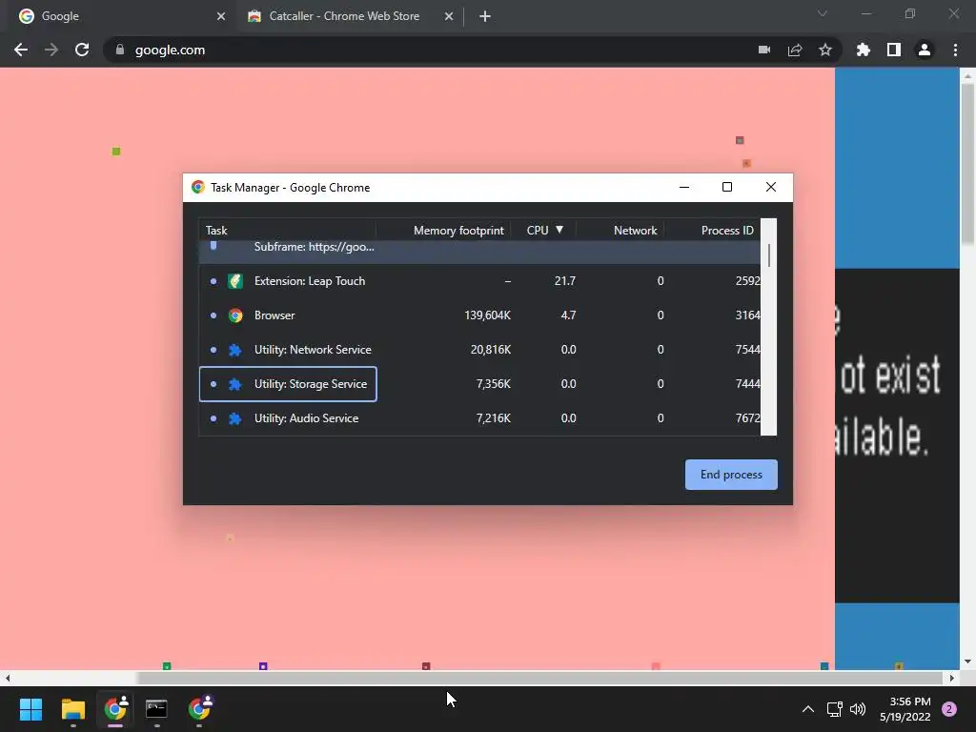Click process ID 7672
This screenshot has height=732, width=976.
[747, 417]
